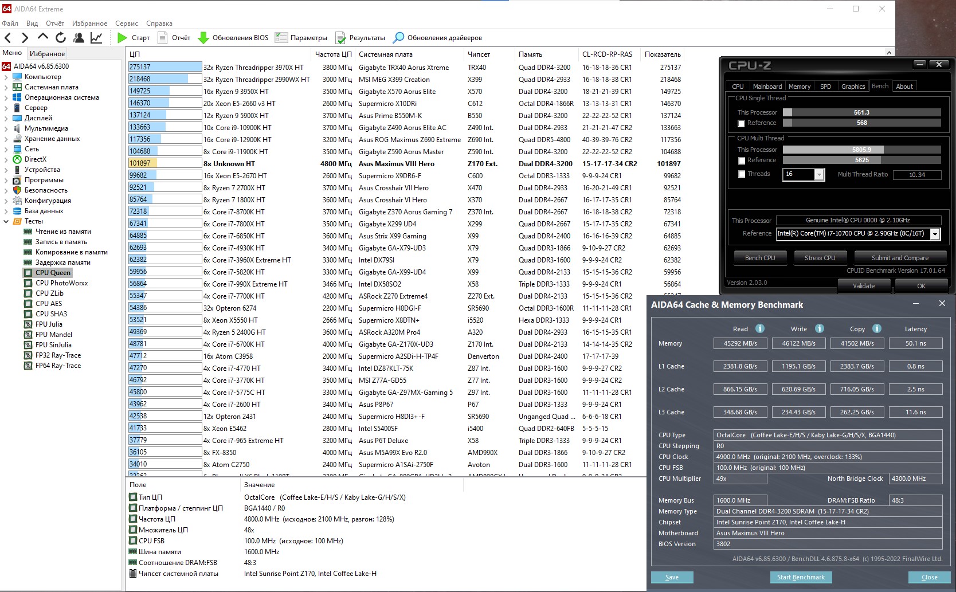Select Хранение данных in the AIDA64 tree
The width and height of the screenshot is (956, 592).
pos(52,139)
